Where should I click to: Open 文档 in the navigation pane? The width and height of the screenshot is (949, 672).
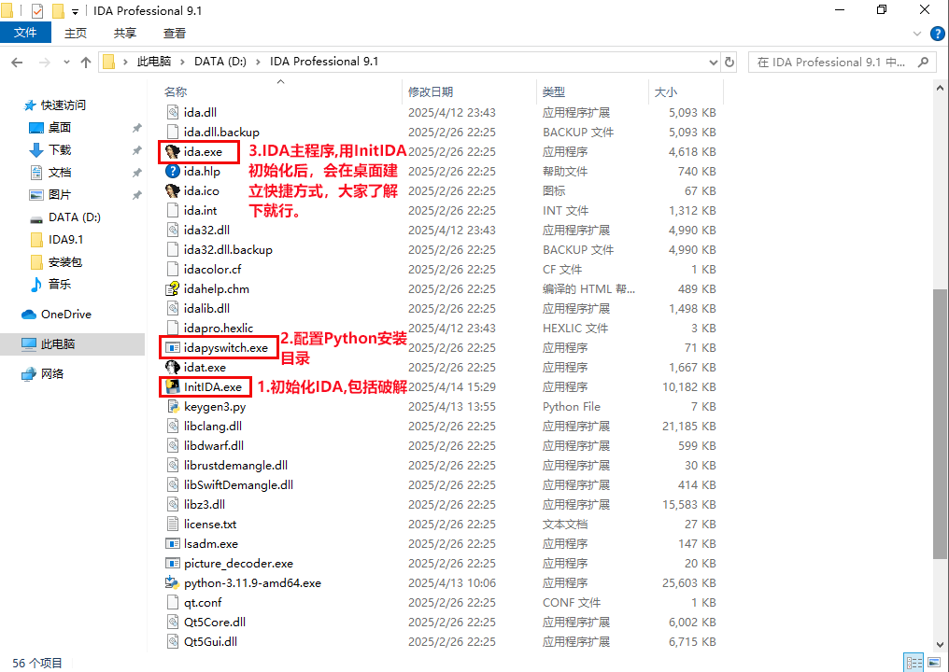tap(60, 173)
